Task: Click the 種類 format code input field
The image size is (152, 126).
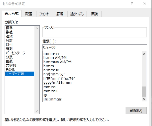Action: (x=95, y=48)
